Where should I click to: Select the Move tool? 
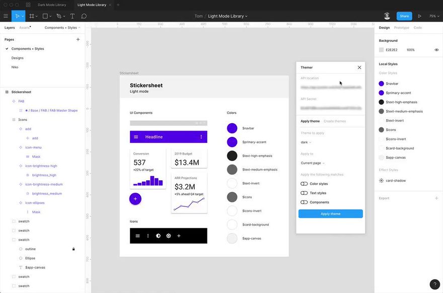[17, 16]
